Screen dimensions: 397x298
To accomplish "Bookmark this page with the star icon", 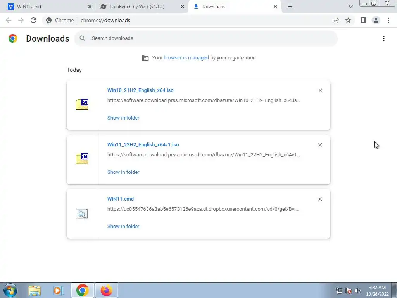I will tap(348, 20).
